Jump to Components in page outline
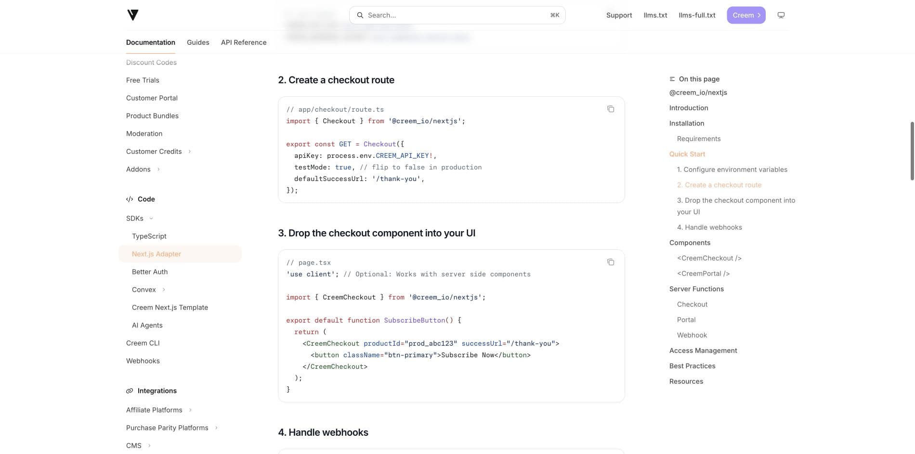Screen dimensions: 915x454 coord(690,243)
